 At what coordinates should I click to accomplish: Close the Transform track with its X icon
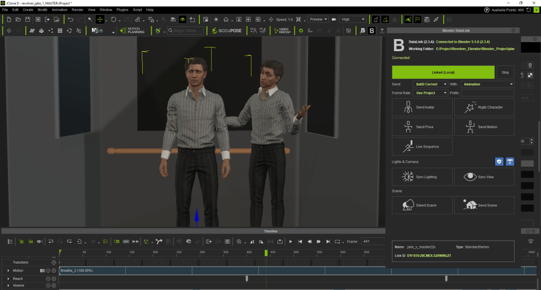click(54, 263)
